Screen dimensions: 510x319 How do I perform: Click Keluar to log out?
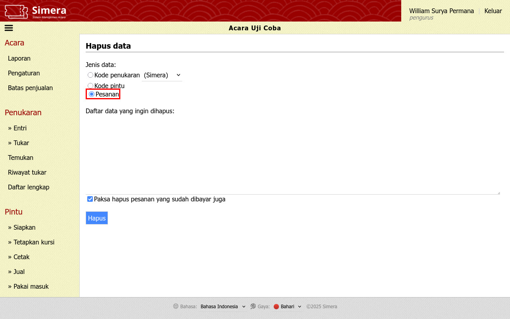tap(493, 11)
